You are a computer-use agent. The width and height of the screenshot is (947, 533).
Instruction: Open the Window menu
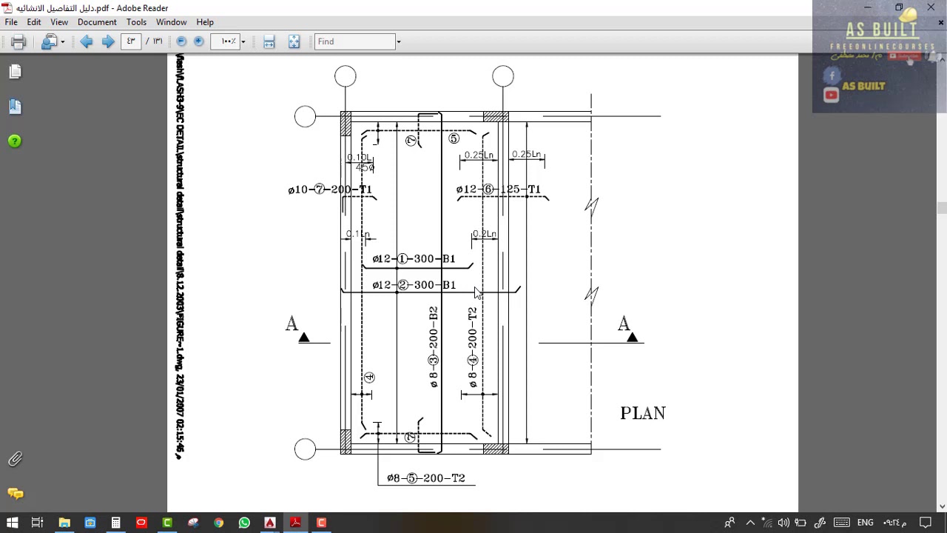point(171,22)
